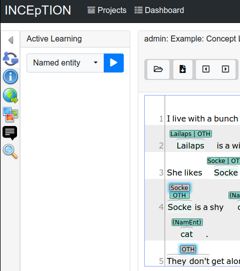Click the text 'She likes' in sentence 3
Image resolution: width=240 pixels, height=271 pixels.
click(x=184, y=172)
